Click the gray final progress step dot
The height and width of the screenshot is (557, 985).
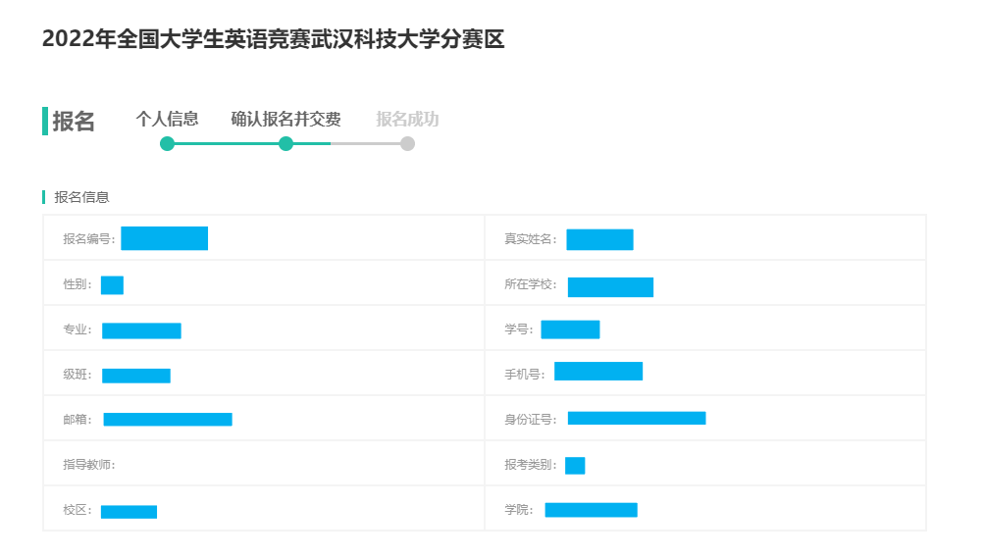point(407,144)
